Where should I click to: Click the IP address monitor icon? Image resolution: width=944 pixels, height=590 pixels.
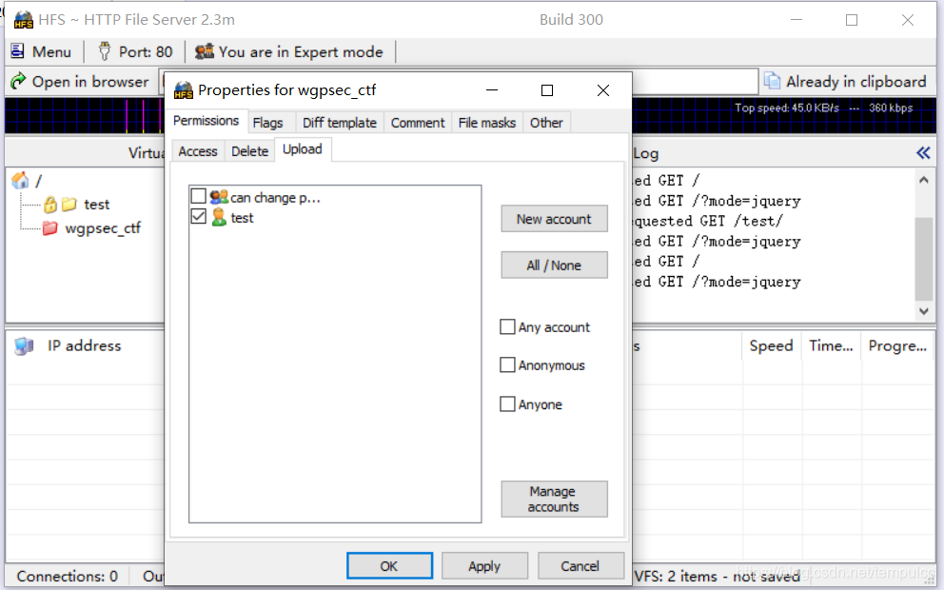click(x=24, y=346)
